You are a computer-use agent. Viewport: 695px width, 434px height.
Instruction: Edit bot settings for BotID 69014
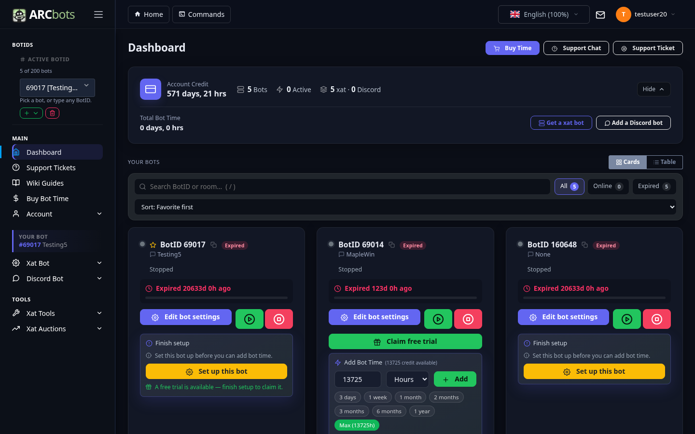[x=375, y=317]
